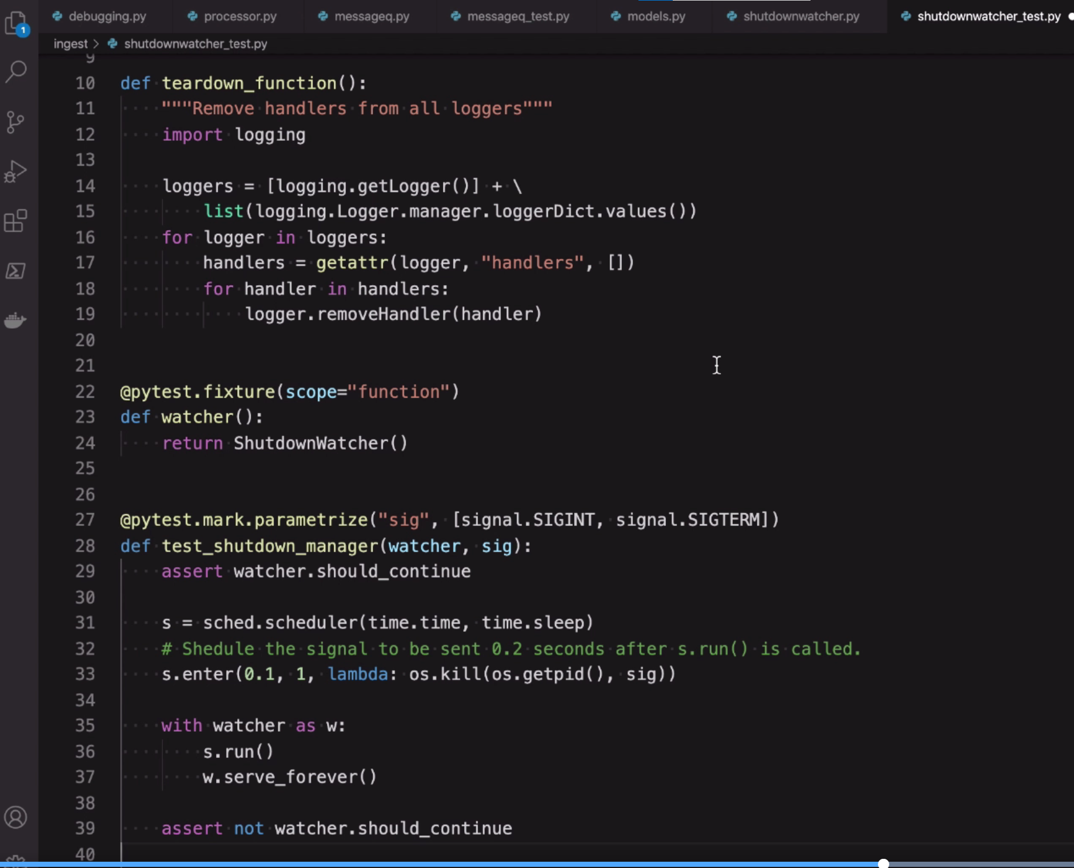Click 'lambda' keyword on line 33
The height and width of the screenshot is (868, 1074).
click(358, 674)
